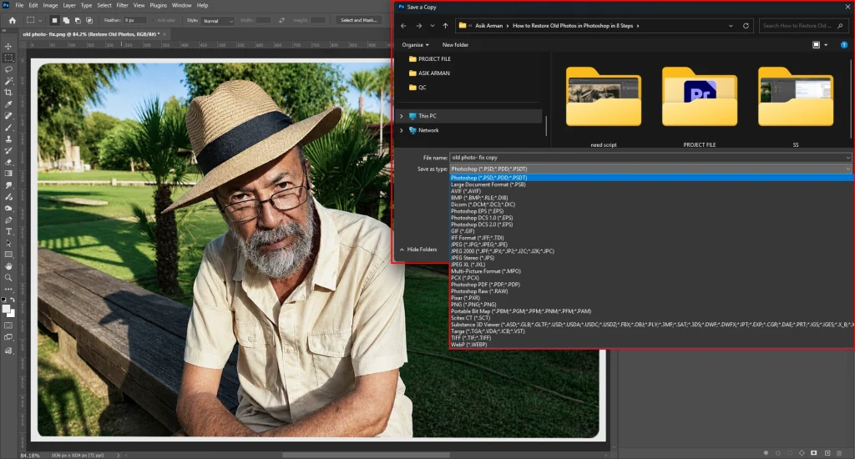This screenshot has width=855, height=459.
Task: Click the swap width and height icon
Action: [x=281, y=20]
